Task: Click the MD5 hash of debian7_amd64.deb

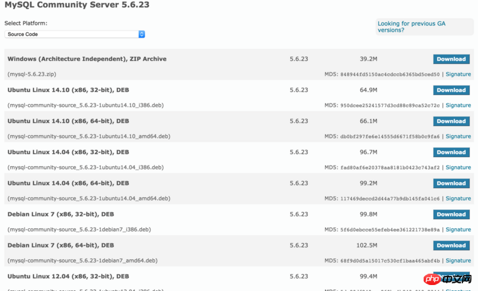Action: [390, 261]
